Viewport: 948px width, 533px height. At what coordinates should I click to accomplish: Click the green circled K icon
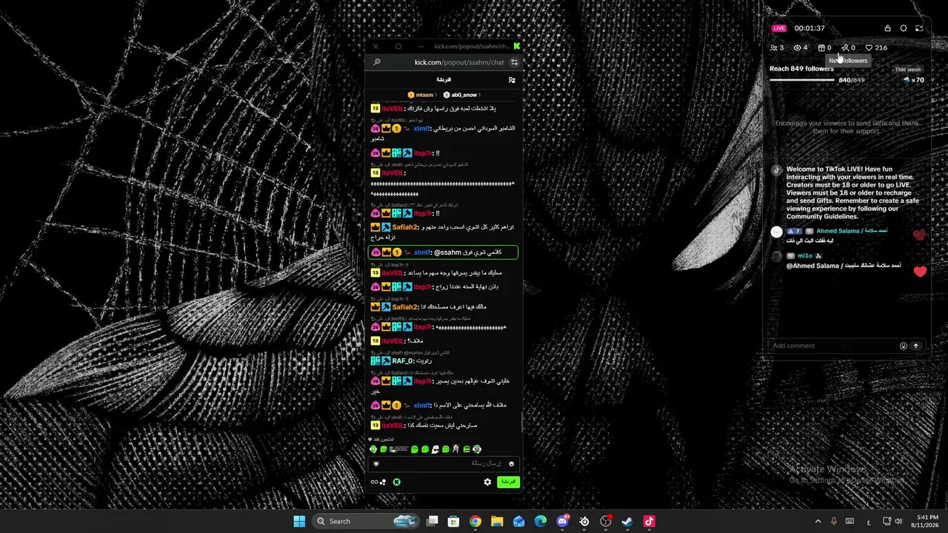click(396, 482)
